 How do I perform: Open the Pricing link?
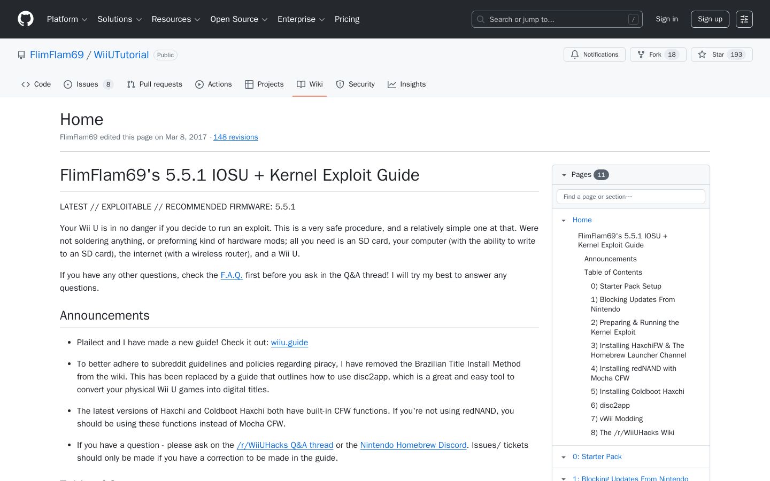click(x=347, y=19)
